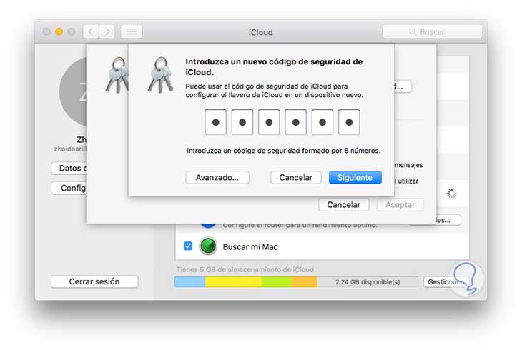
Task: Minimize the iCloud window
Action: (x=59, y=31)
